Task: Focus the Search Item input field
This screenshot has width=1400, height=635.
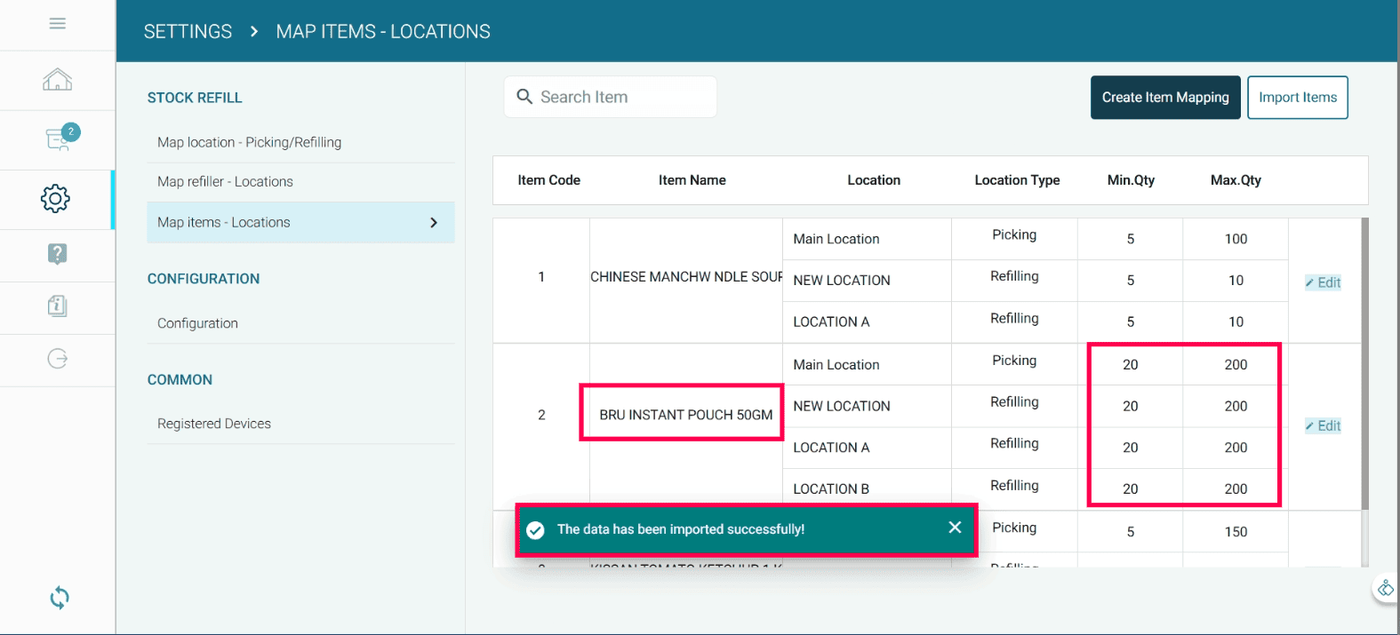Action: 622,97
